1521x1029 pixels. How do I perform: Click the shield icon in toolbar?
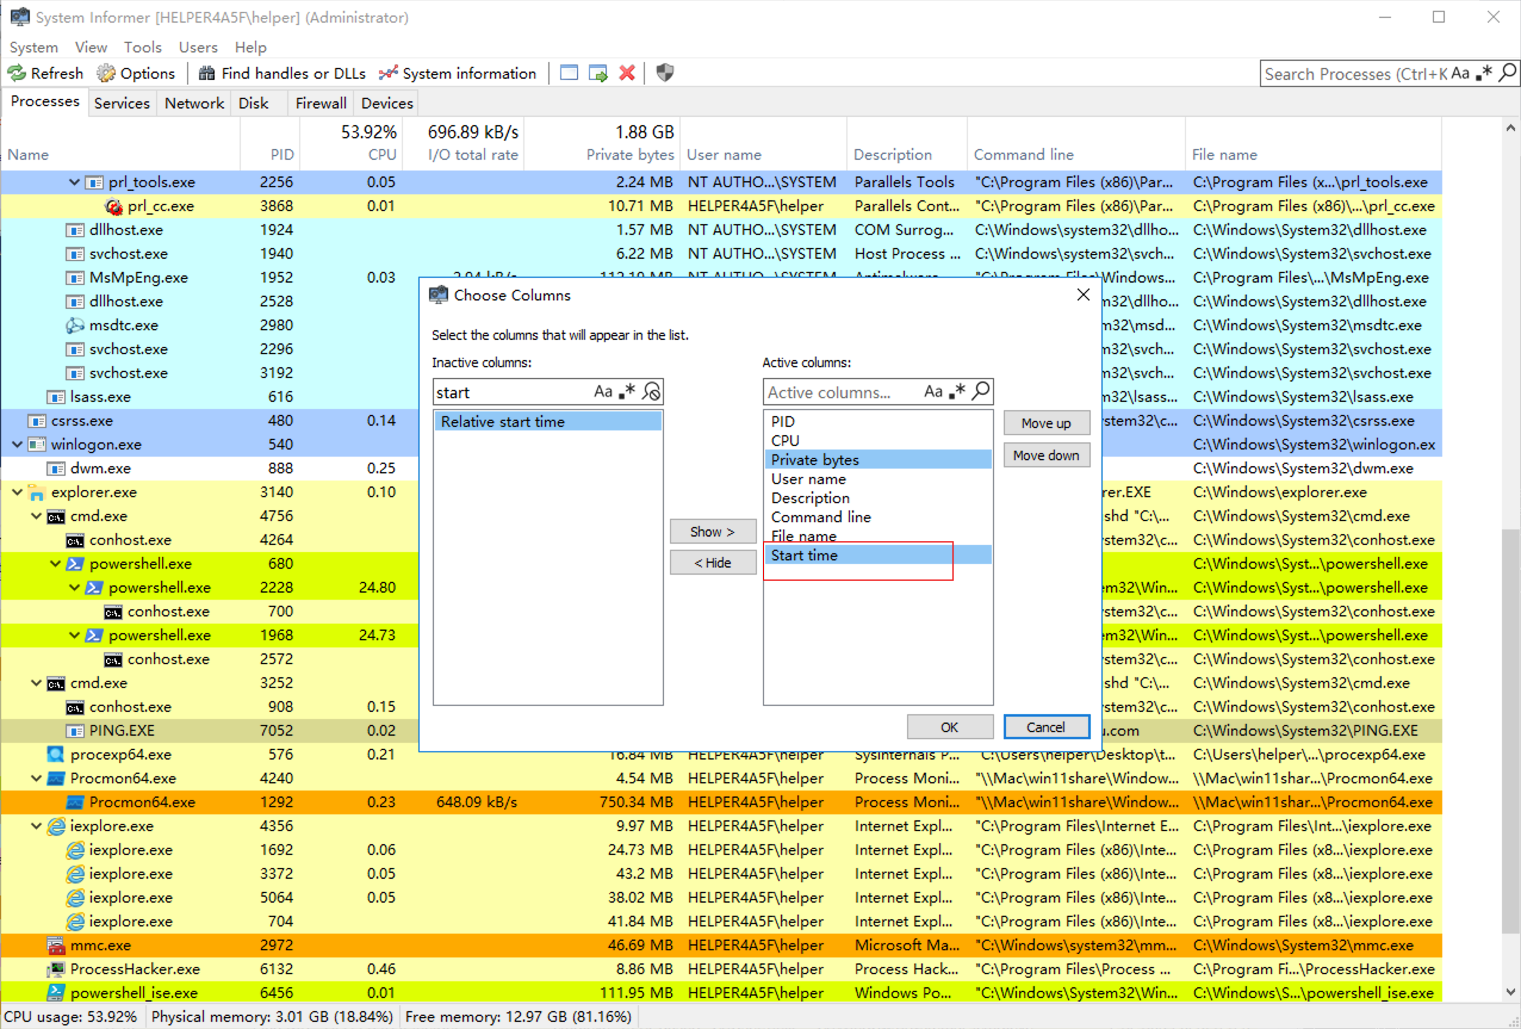(x=665, y=73)
